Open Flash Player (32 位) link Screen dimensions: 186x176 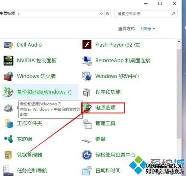click(x=118, y=45)
